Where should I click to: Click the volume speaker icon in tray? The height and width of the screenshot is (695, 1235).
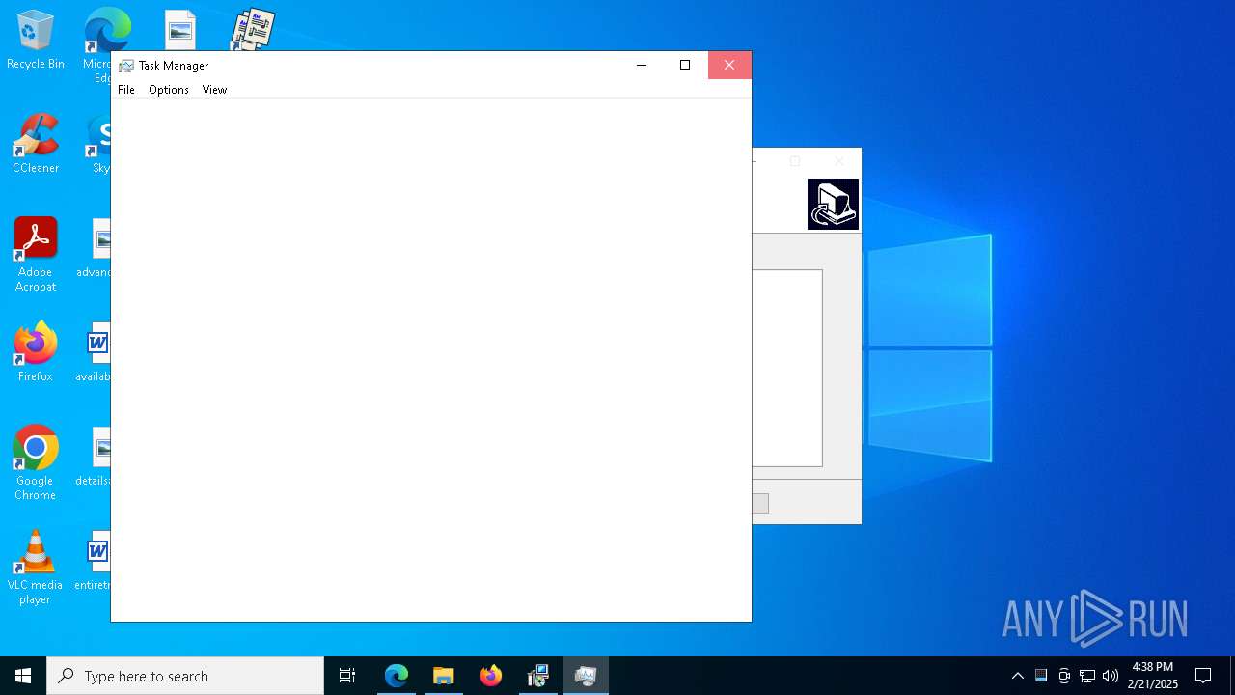point(1110,676)
